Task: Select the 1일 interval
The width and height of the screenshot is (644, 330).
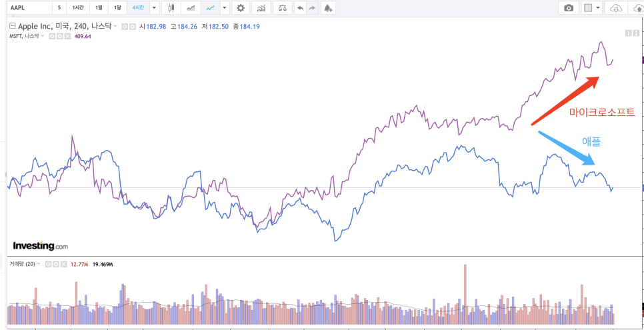Action: click(99, 8)
